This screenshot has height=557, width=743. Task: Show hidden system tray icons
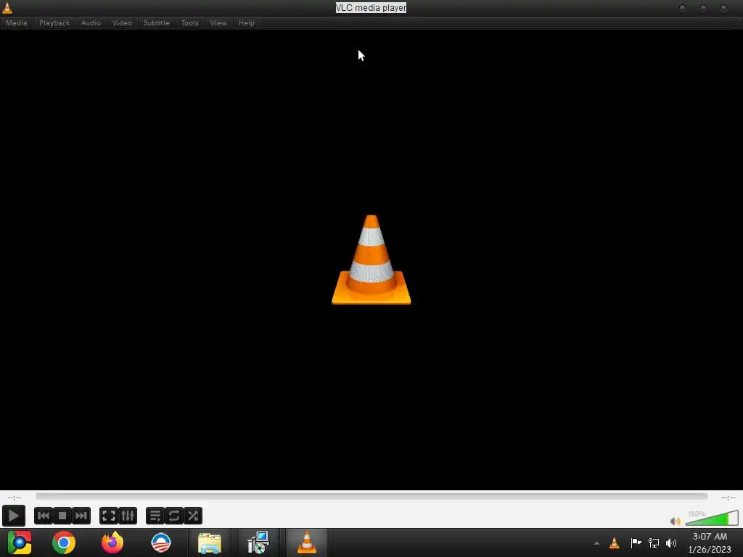596,543
